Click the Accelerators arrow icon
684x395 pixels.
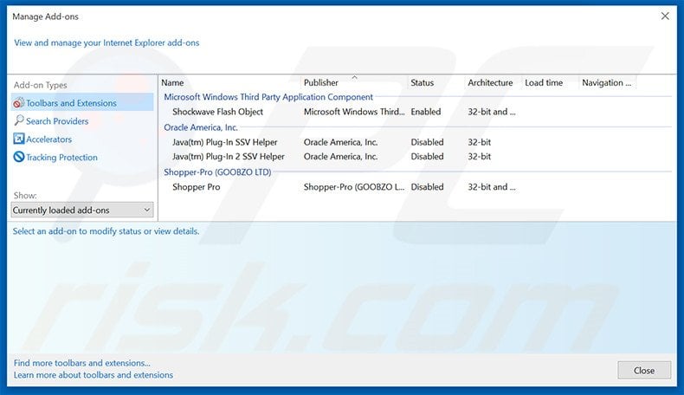[x=19, y=139]
